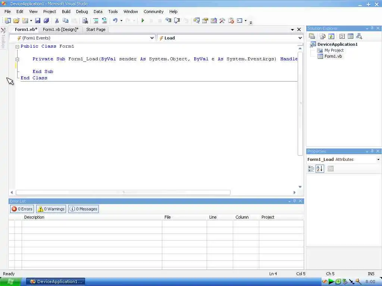
Task: Open the Project menu
Action: pyautogui.click(x=50, y=12)
